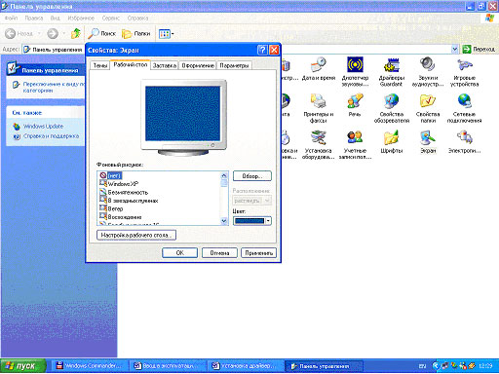Switch to the Рабочий стол tab
The width and height of the screenshot is (499, 374).
tap(131, 64)
